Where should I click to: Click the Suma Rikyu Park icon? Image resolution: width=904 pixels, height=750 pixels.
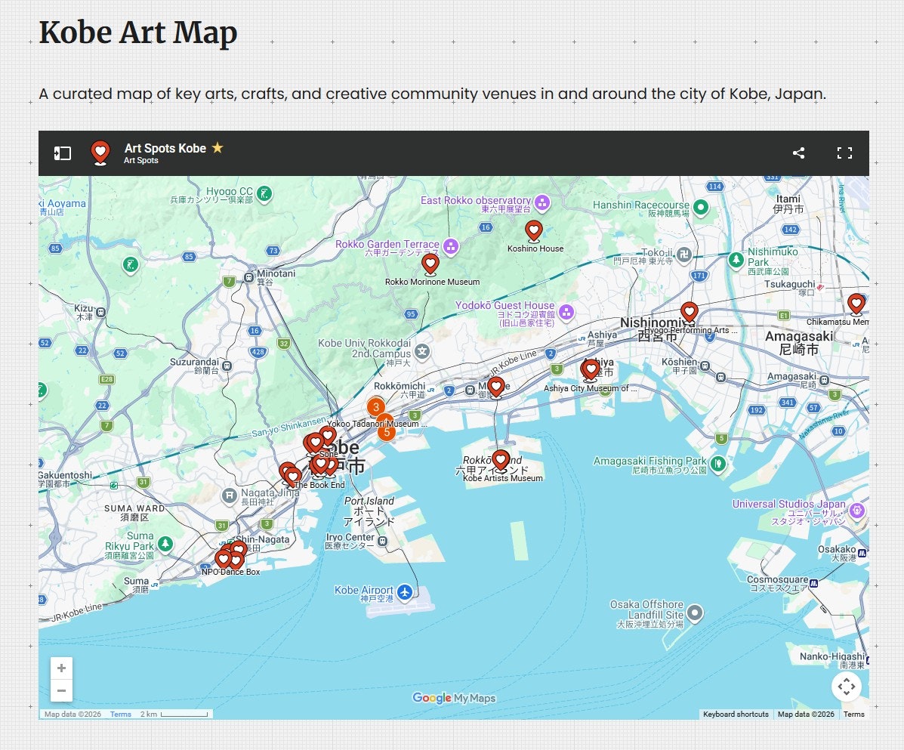click(x=165, y=544)
